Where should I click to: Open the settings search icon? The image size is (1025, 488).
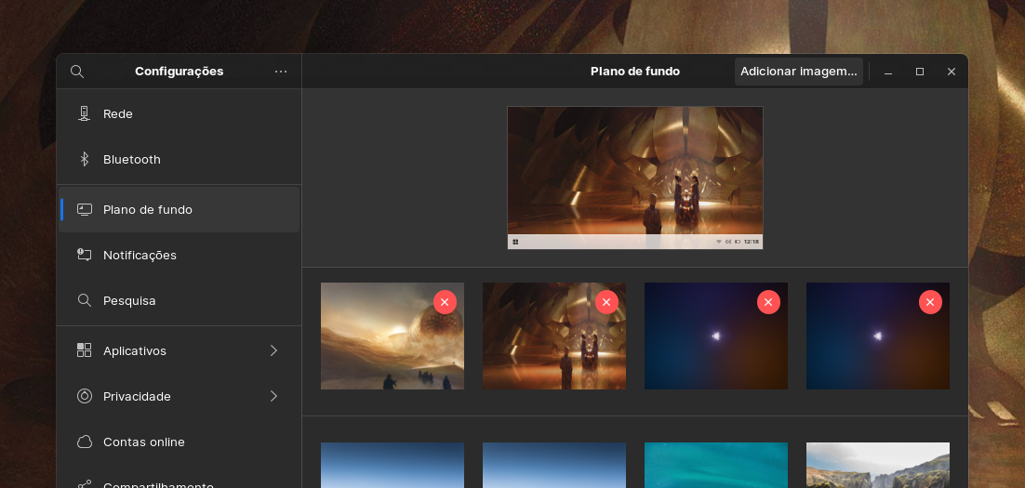click(x=77, y=72)
